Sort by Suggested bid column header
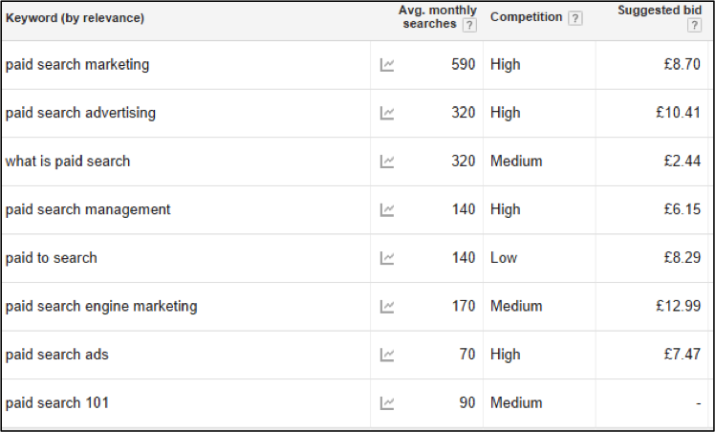The width and height of the screenshot is (715, 432). click(x=660, y=11)
